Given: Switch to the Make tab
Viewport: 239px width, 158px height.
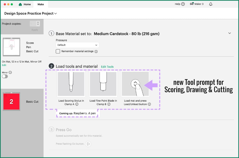Looking at the screenshot, I should click(x=41, y=4).
